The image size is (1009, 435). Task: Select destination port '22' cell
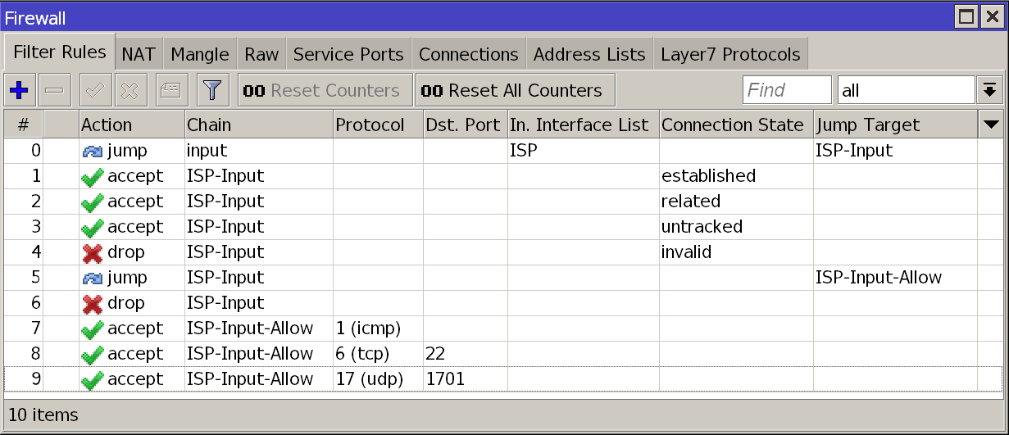click(x=465, y=354)
